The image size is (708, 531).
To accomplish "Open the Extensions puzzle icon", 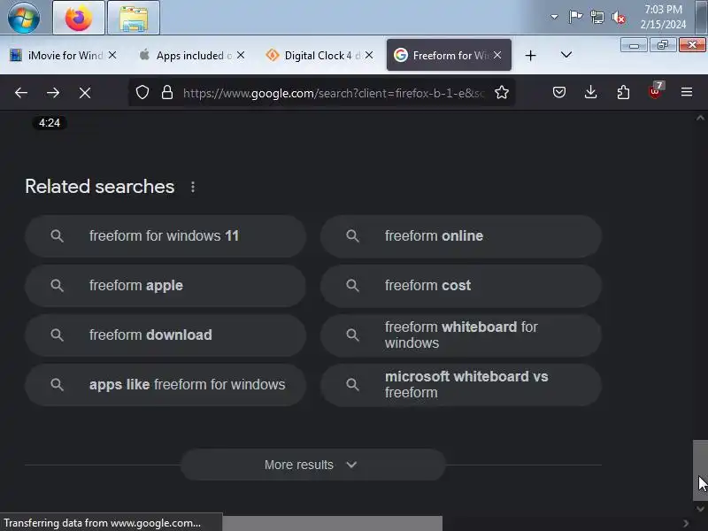I will pos(623,93).
